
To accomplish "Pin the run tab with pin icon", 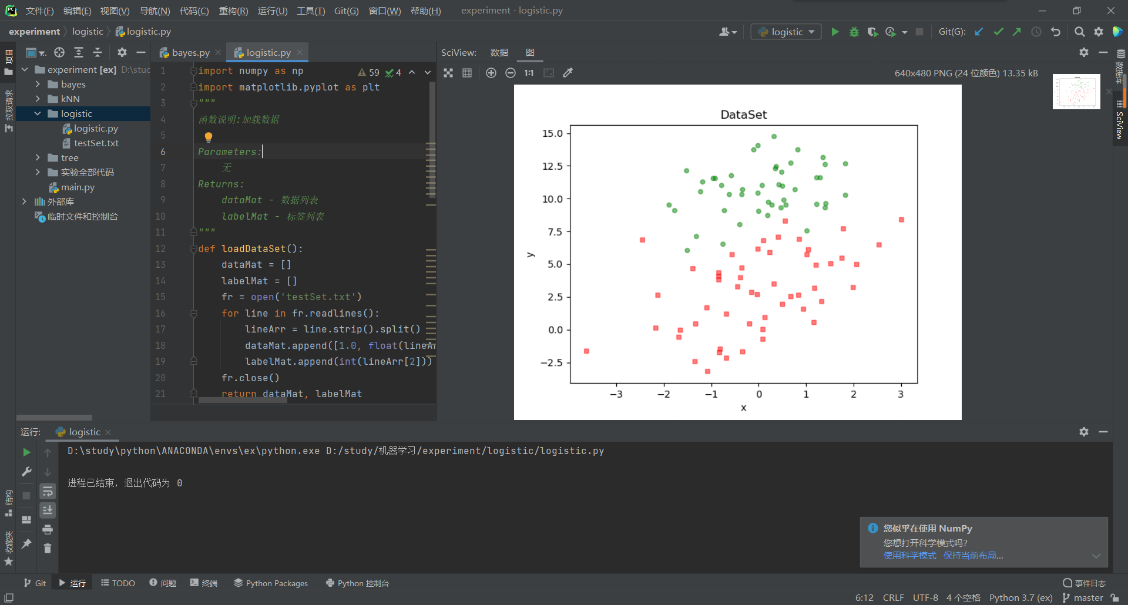I will click(26, 544).
